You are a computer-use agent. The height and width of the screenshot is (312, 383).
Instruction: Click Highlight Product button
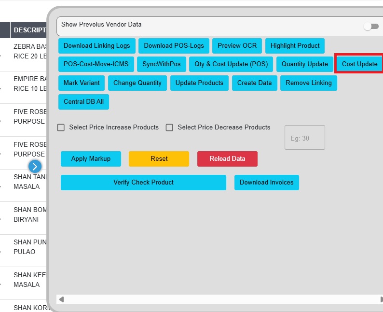point(295,46)
